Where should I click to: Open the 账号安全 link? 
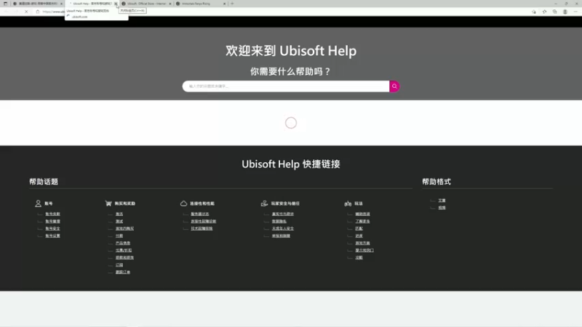click(x=52, y=228)
